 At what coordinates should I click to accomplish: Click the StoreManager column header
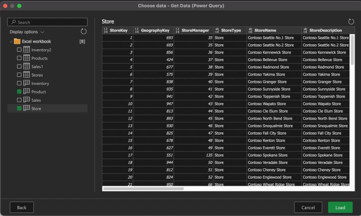193,30
